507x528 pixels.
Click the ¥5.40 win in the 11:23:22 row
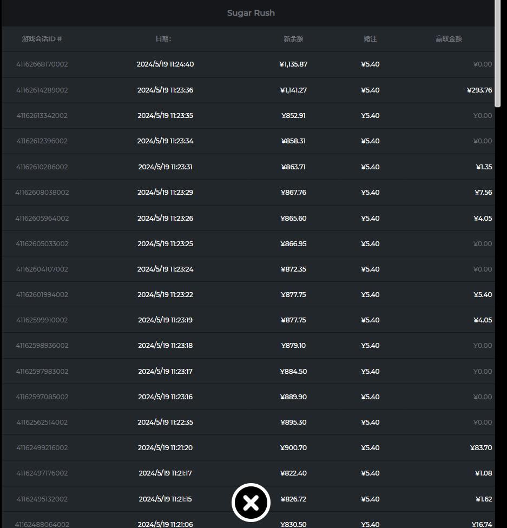[483, 294]
